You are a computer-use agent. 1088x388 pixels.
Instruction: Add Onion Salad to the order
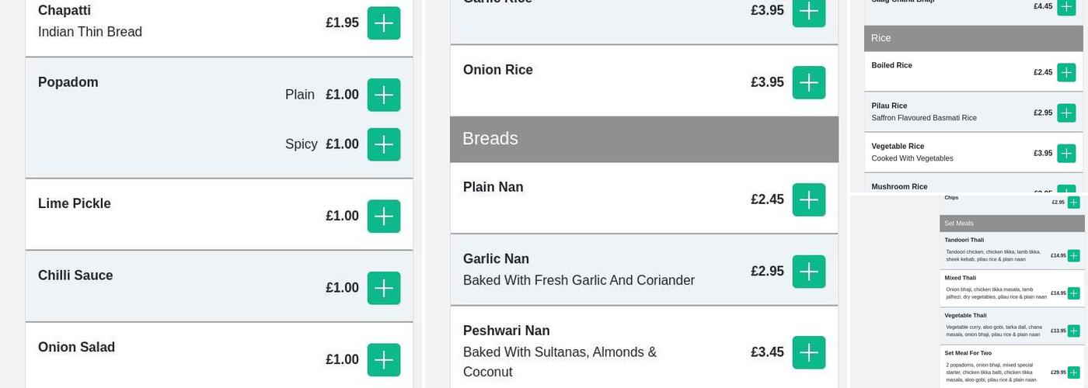(384, 360)
